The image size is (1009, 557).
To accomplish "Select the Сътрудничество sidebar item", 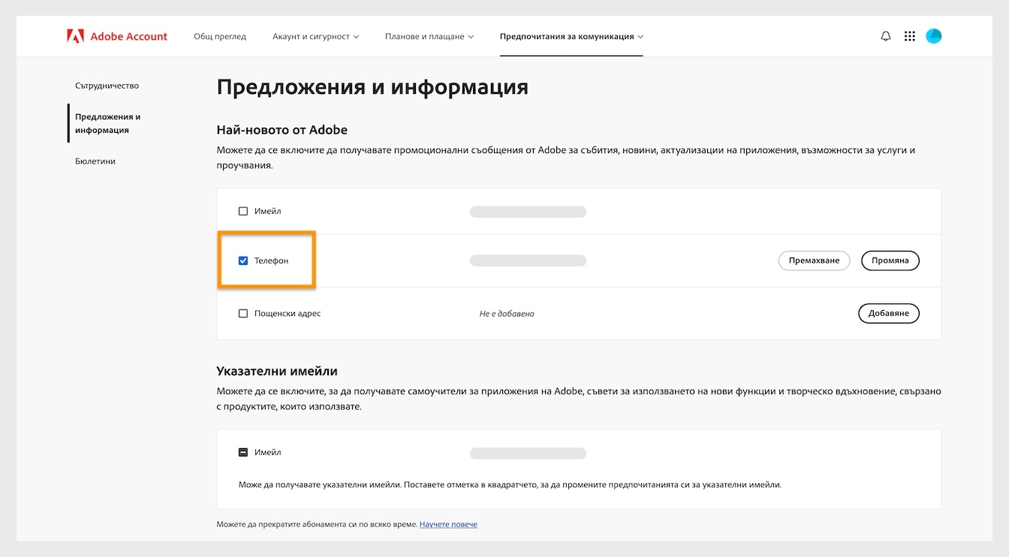I will [x=105, y=86].
